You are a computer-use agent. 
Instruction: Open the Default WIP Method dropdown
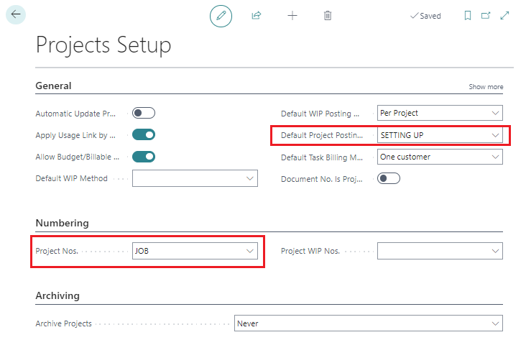point(249,178)
